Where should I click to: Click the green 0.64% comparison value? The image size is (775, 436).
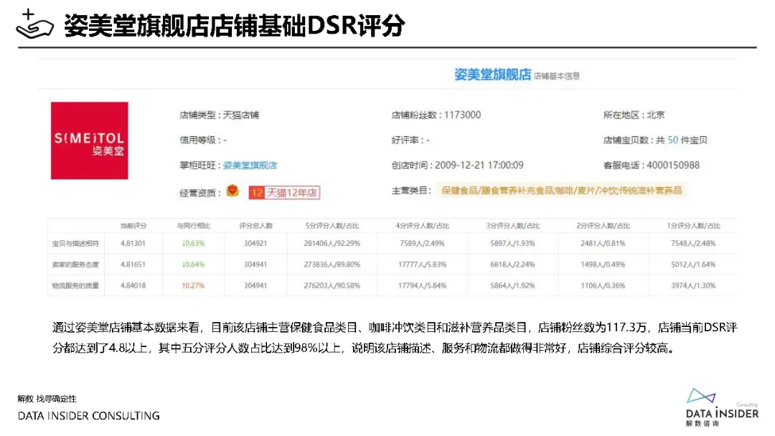point(193,265)
